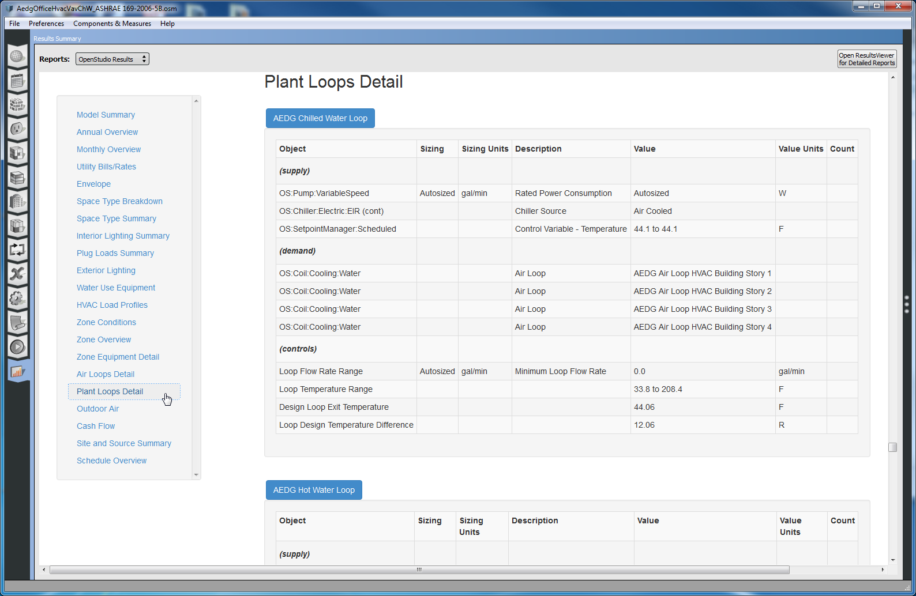
Task: Go to Zone Conditions link
Action: pos(106,322)
